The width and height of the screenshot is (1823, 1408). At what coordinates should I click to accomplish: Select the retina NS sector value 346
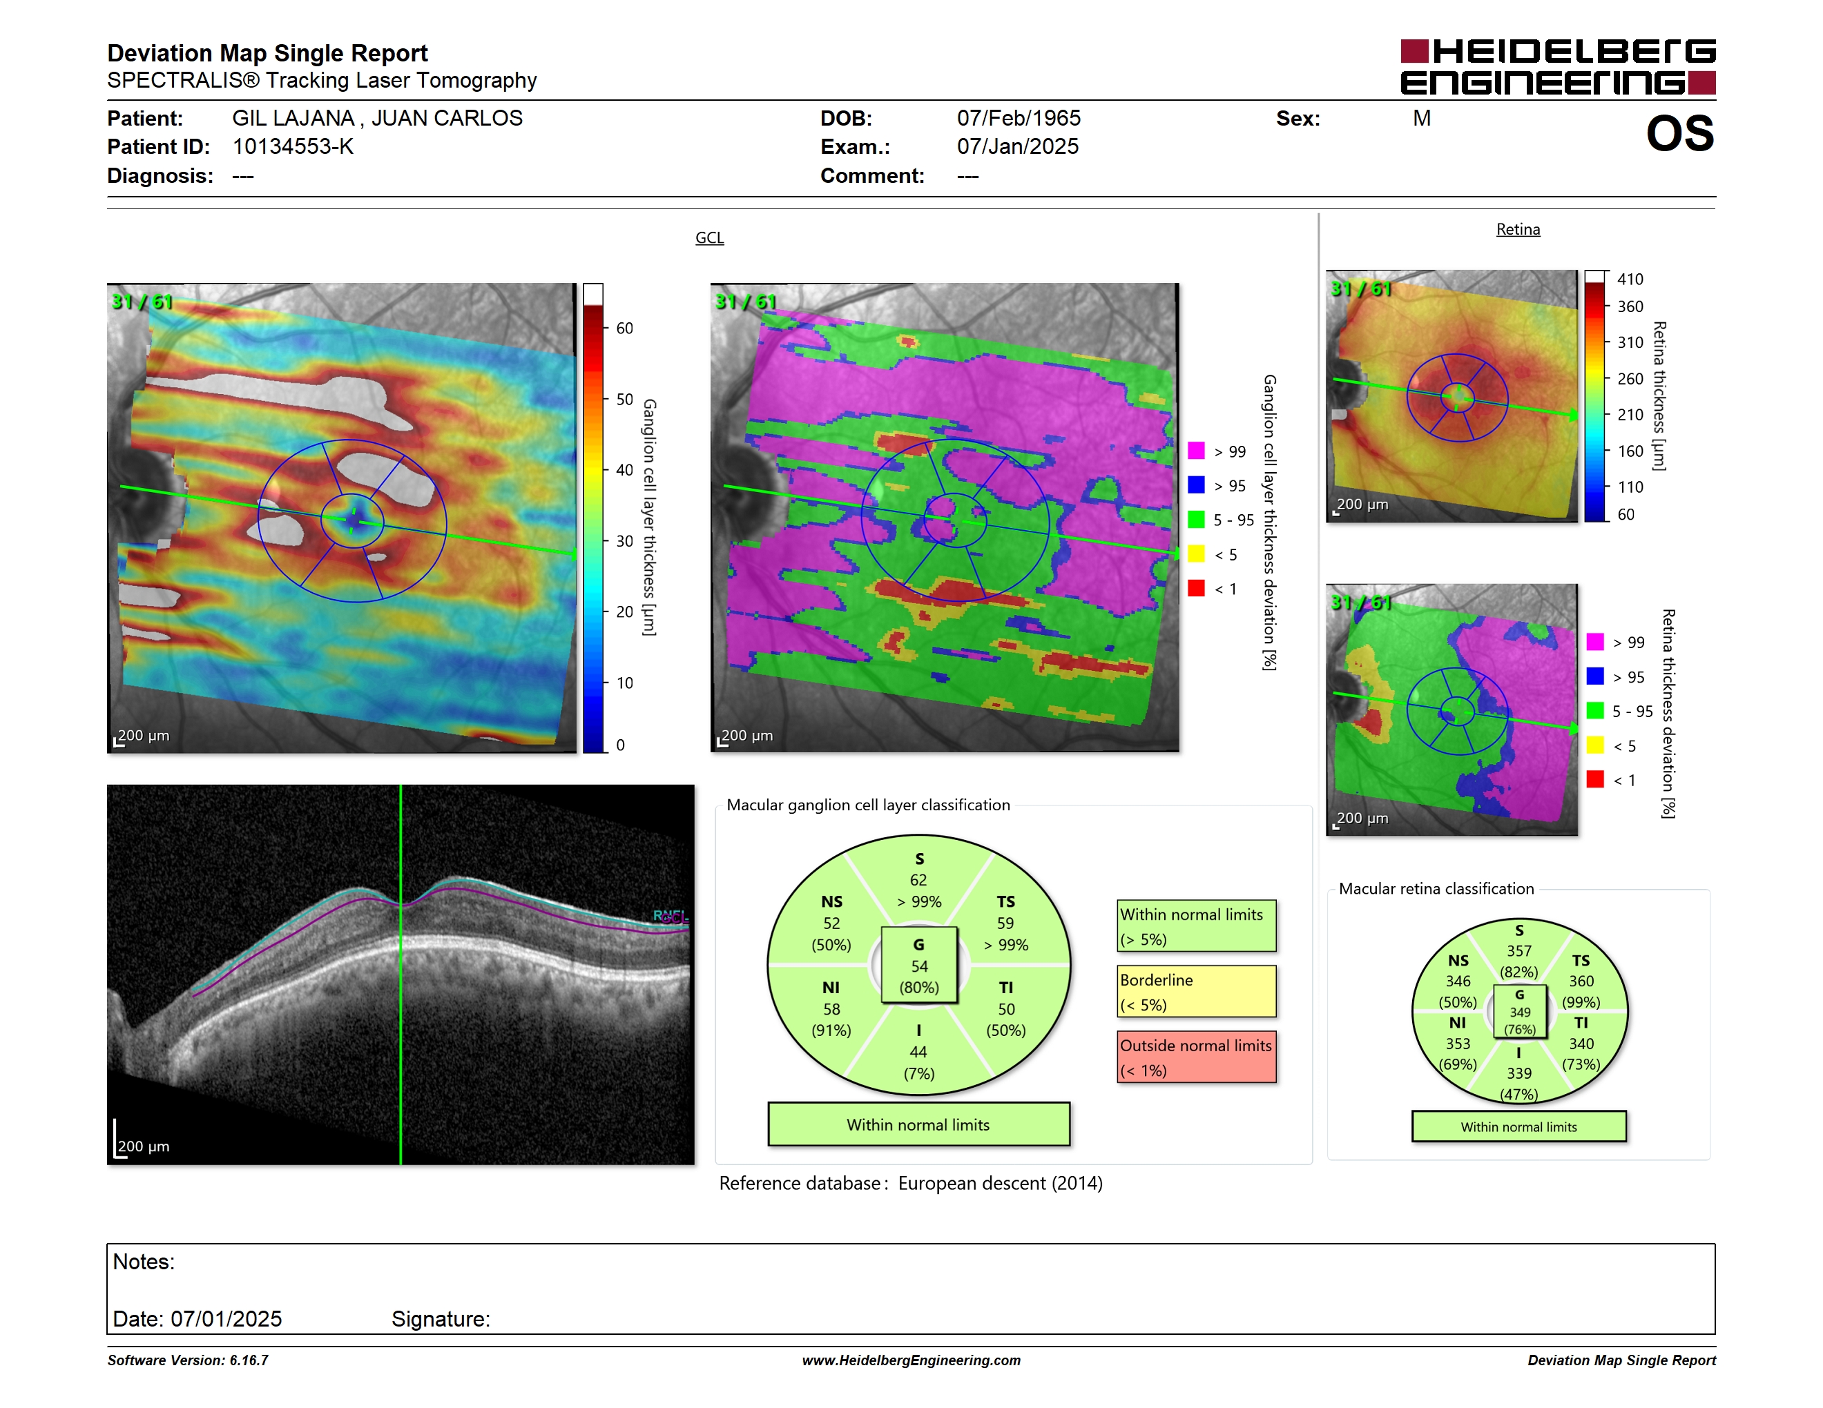tap(1458, 981)
